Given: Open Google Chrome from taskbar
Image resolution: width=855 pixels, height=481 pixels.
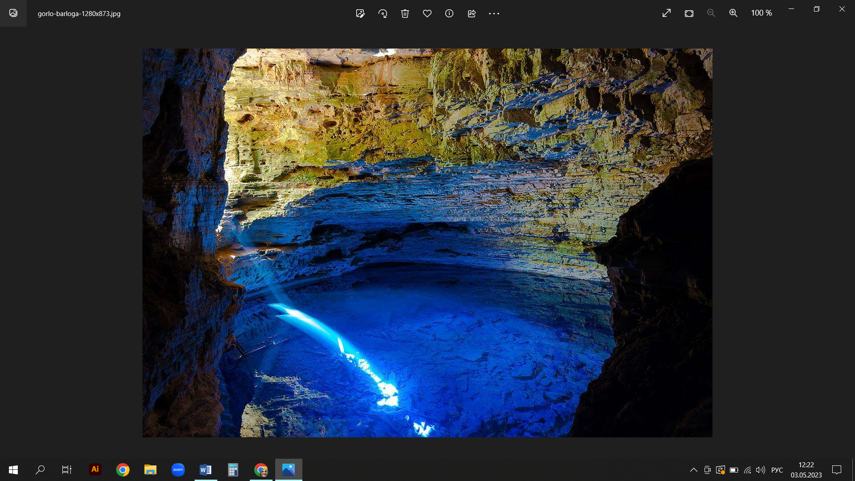Looking at the screenshot, I should pos(123,470).
